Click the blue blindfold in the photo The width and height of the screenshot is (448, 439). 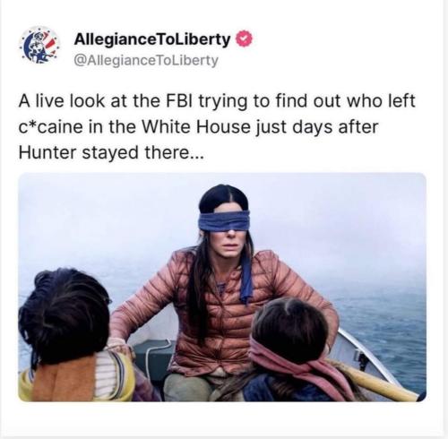[x=225, y=221]
